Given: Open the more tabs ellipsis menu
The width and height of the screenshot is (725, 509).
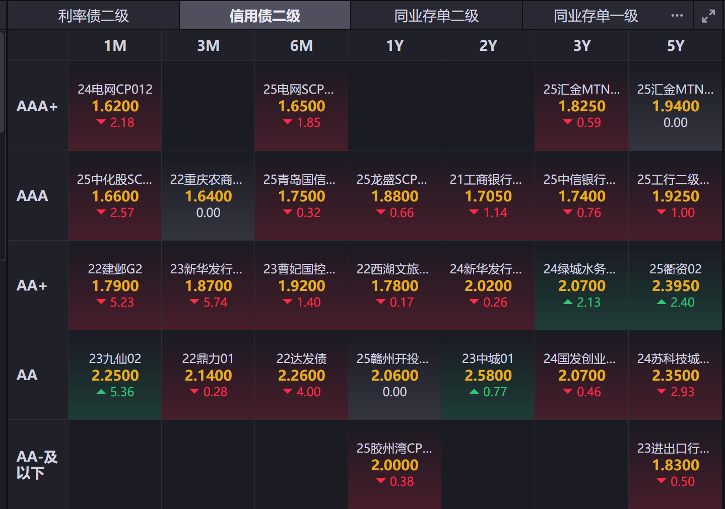Looking at the screenshot, I should [x=677, y=16].
